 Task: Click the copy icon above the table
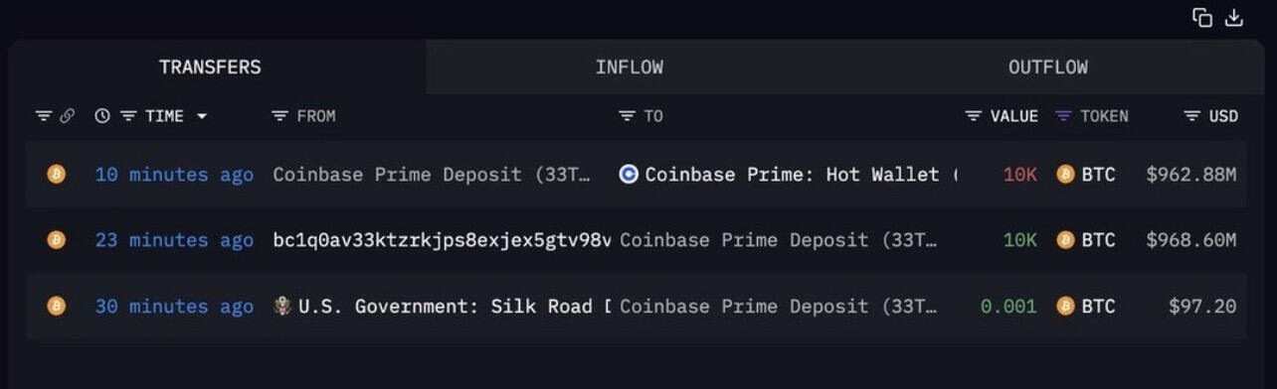click(x=1202, y=18)
